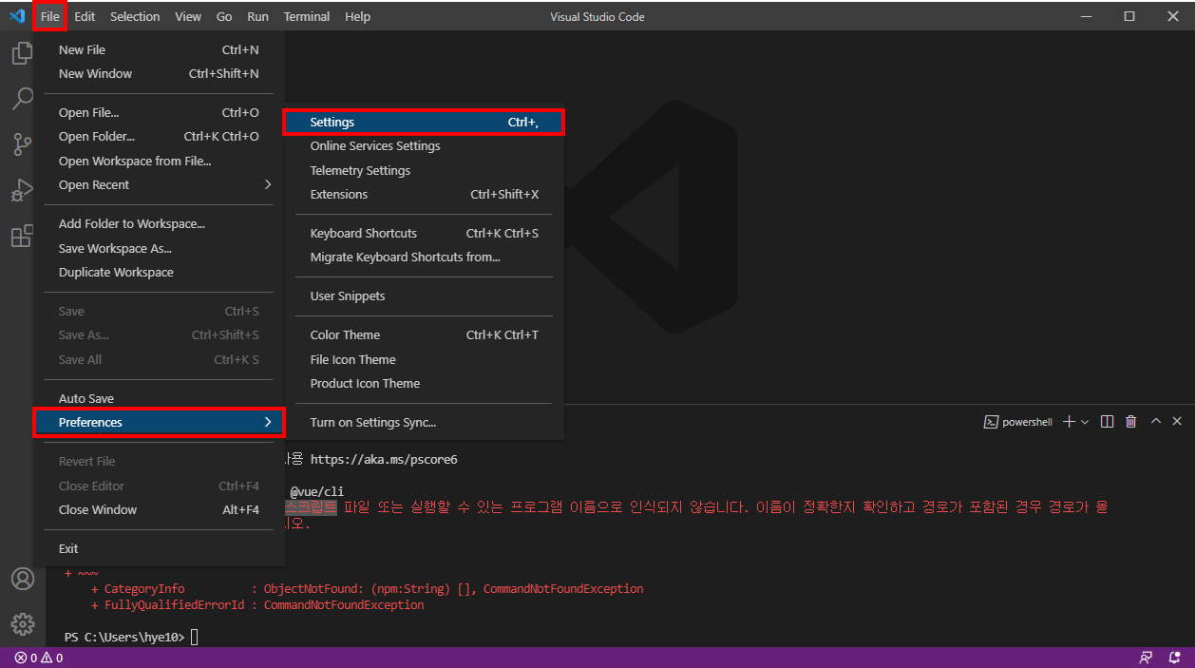Choose Migrate Keyboard Shortcuts from...

point(424,258)
